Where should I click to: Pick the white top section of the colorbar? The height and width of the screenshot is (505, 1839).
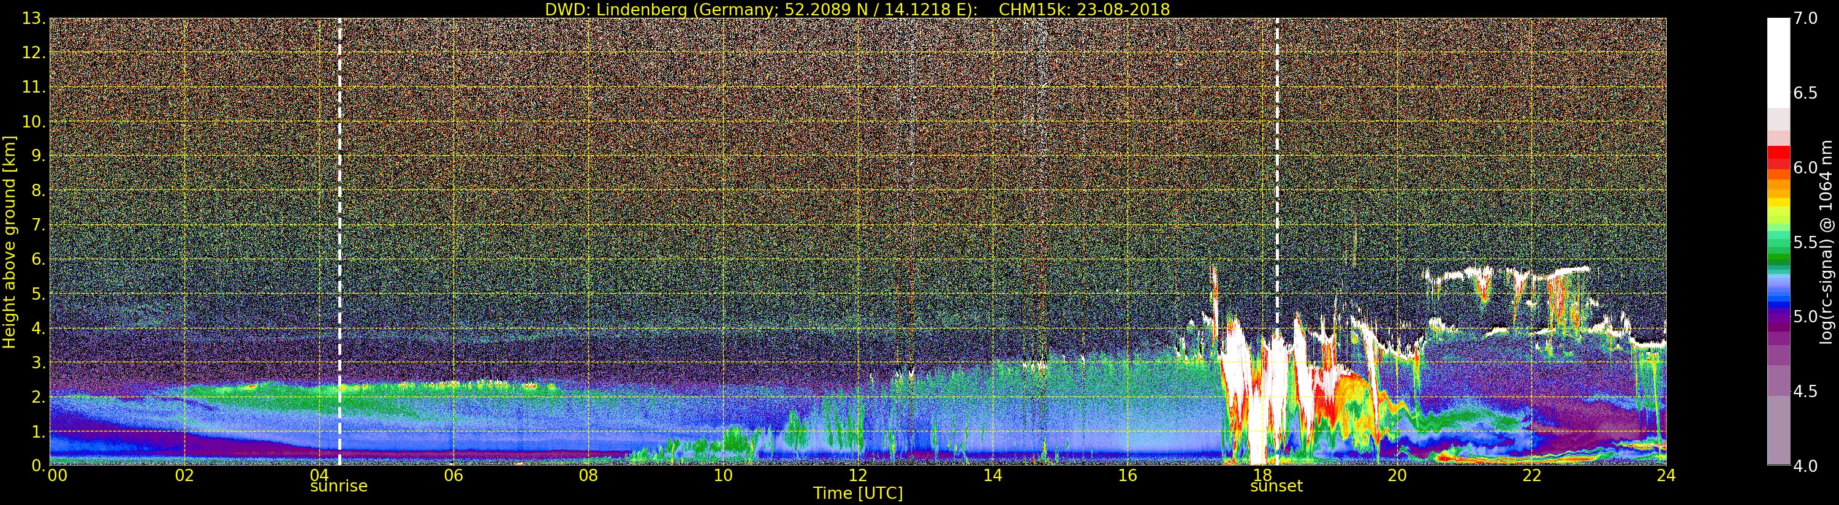pos(1778,63)
